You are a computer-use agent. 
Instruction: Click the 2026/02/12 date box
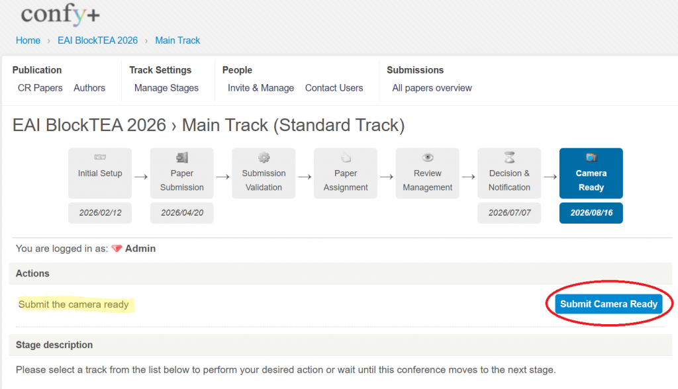click(100, 213)
